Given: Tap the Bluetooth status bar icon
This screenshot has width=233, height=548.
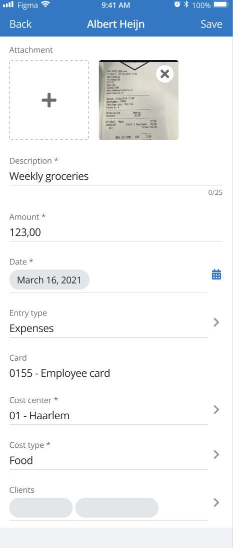Looking at the screenshot, I should click(x=186, y=5).
